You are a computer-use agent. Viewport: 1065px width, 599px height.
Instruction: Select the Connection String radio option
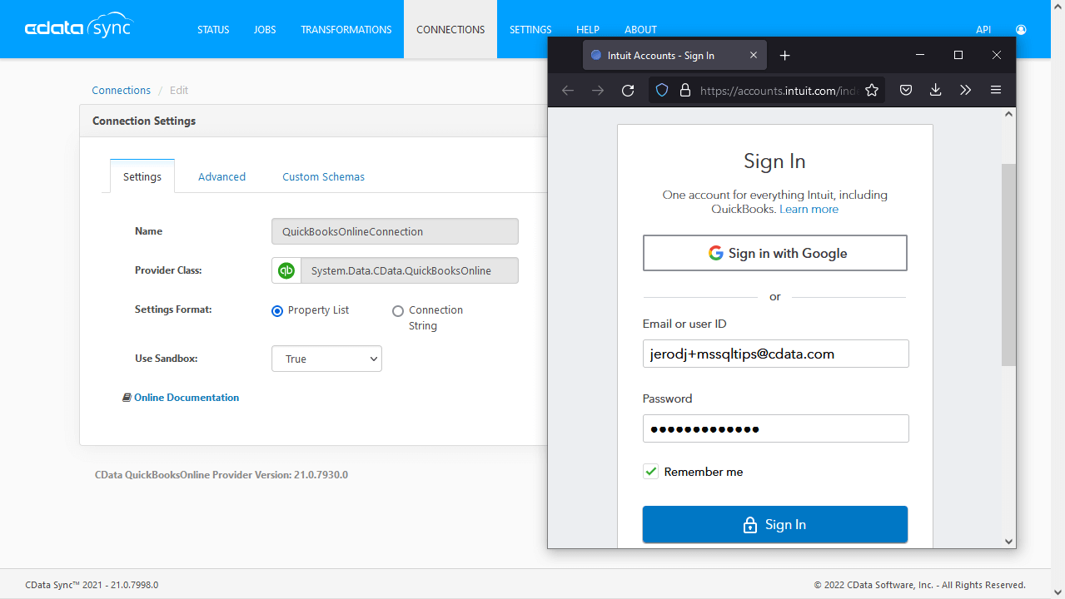pos(398,310)
